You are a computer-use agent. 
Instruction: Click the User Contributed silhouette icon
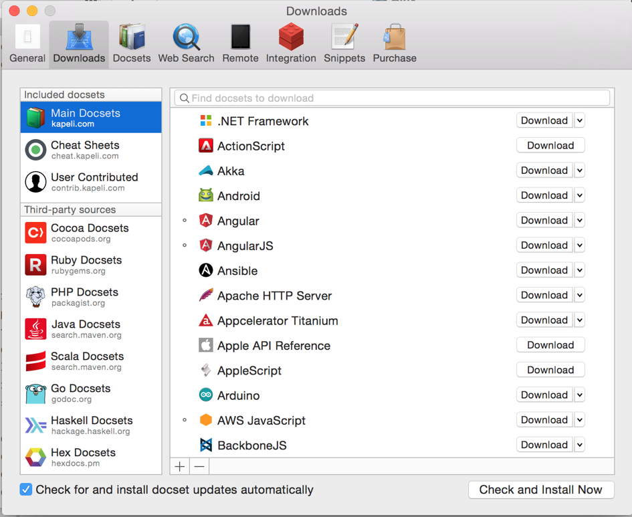(35, 182)
